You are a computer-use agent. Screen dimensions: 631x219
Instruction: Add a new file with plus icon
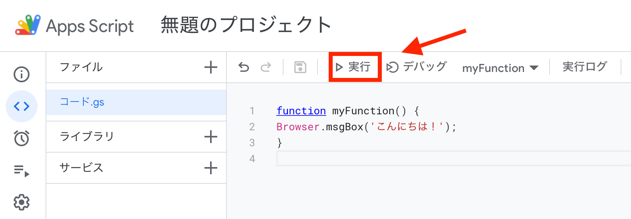210,67
